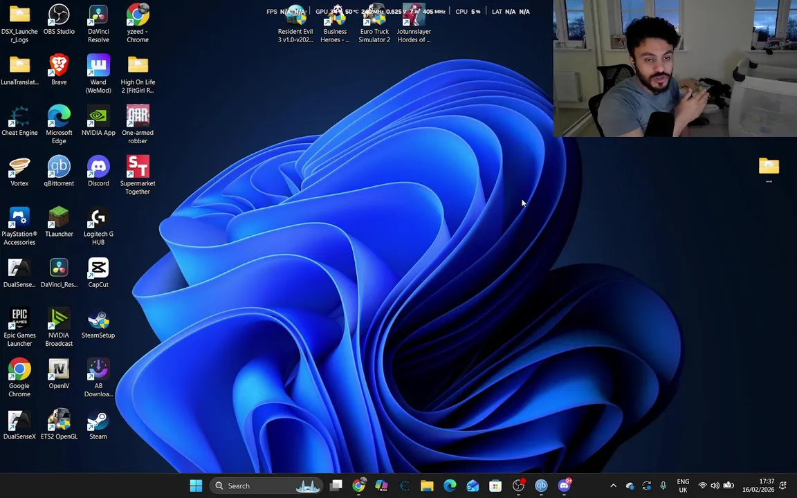797x498 pixels.
Task: Select the Euro Truck Simulator 2 shortcut
Action: (374, 24)
